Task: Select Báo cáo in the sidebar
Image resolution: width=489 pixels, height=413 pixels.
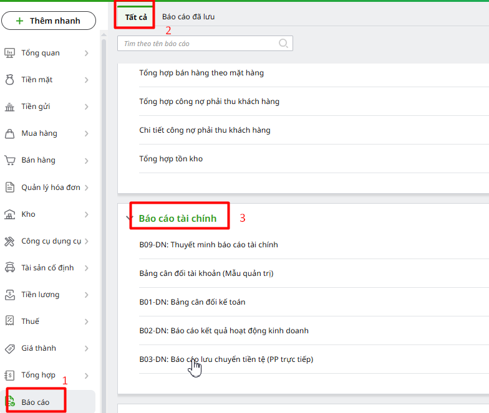Action: (x=36, y=402)
